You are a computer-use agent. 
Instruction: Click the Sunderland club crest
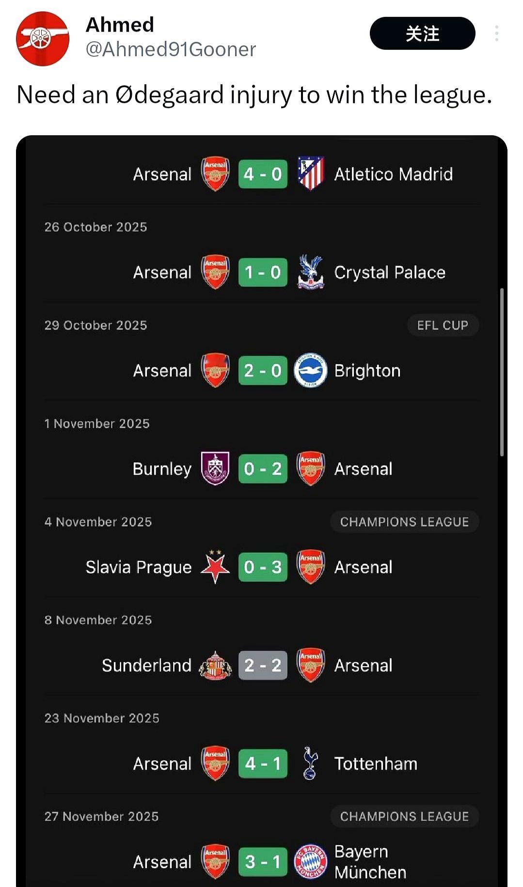pyautogui.click(x=215, y=665)
